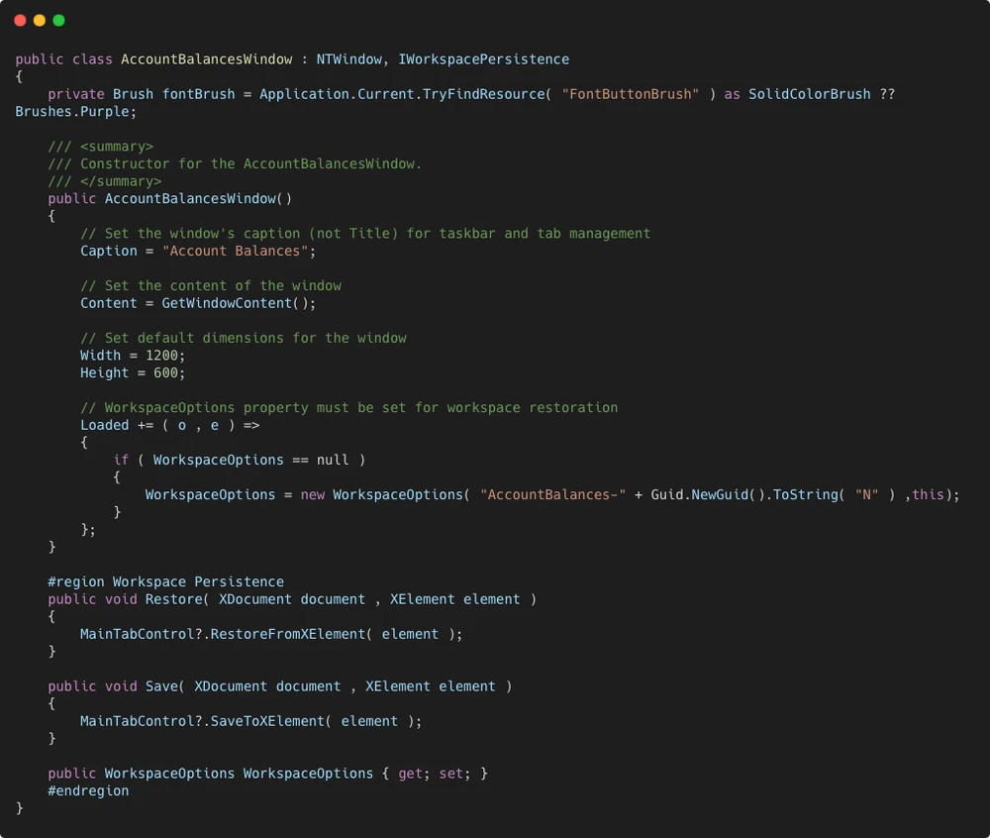The height and width of the screenshot is (838, 990).
Task: Click the comment about WorkspaceOptions restoration
Action: pyautogui.click(x=349, y=407)
